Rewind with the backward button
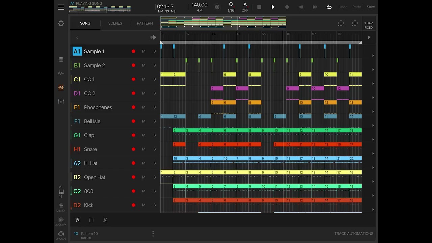 [301, 7]
